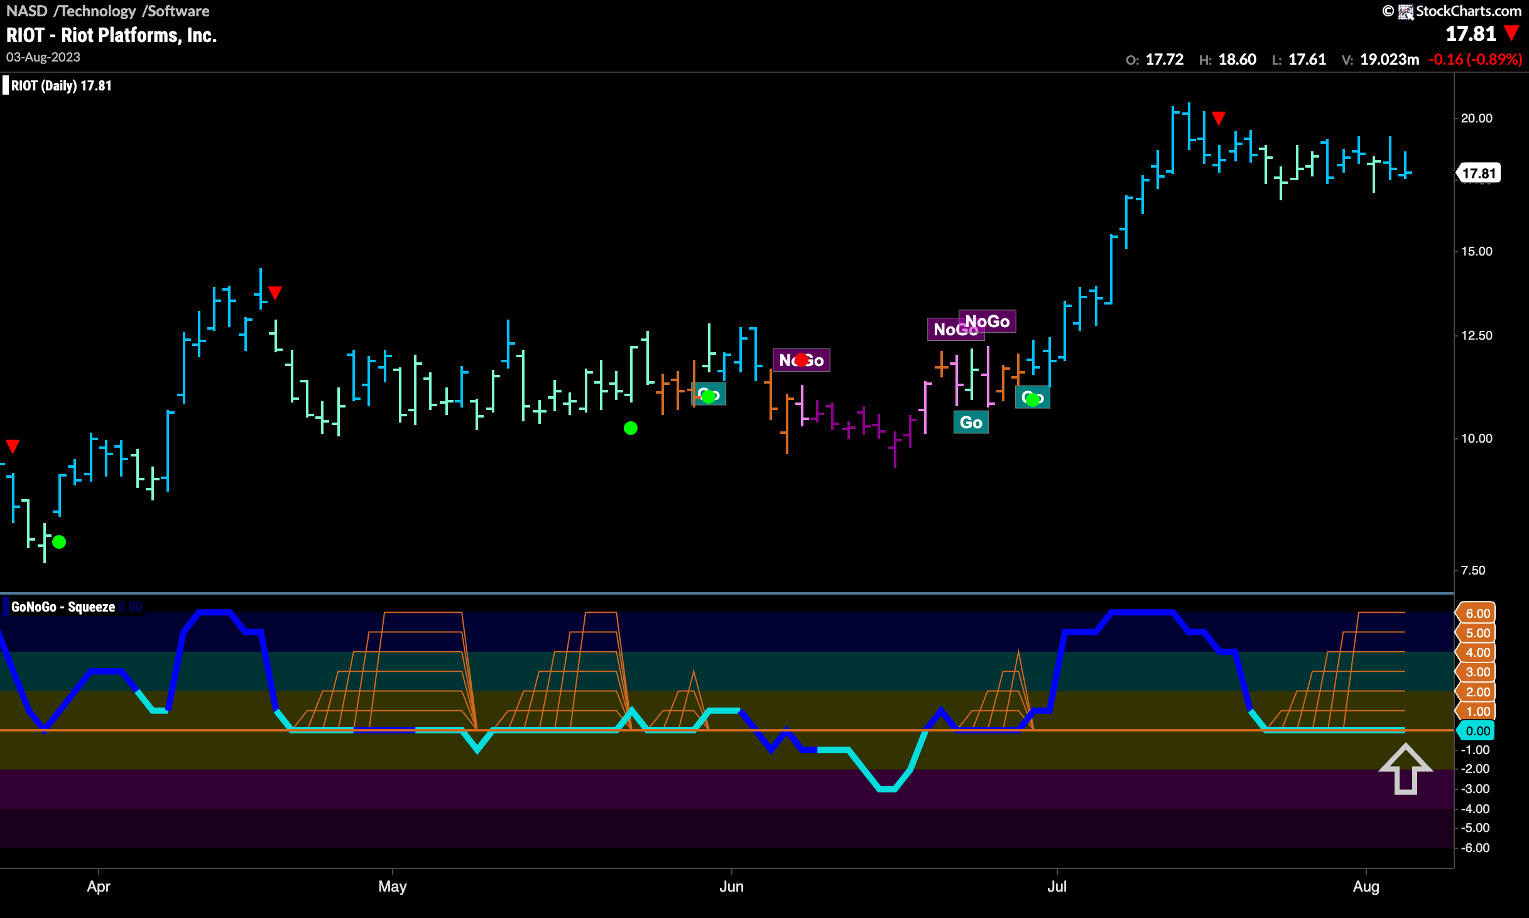Screen dimensions: 1529x918
Task: Click the -3.00 oscillator axis label
Action: tap(1474, 789)
